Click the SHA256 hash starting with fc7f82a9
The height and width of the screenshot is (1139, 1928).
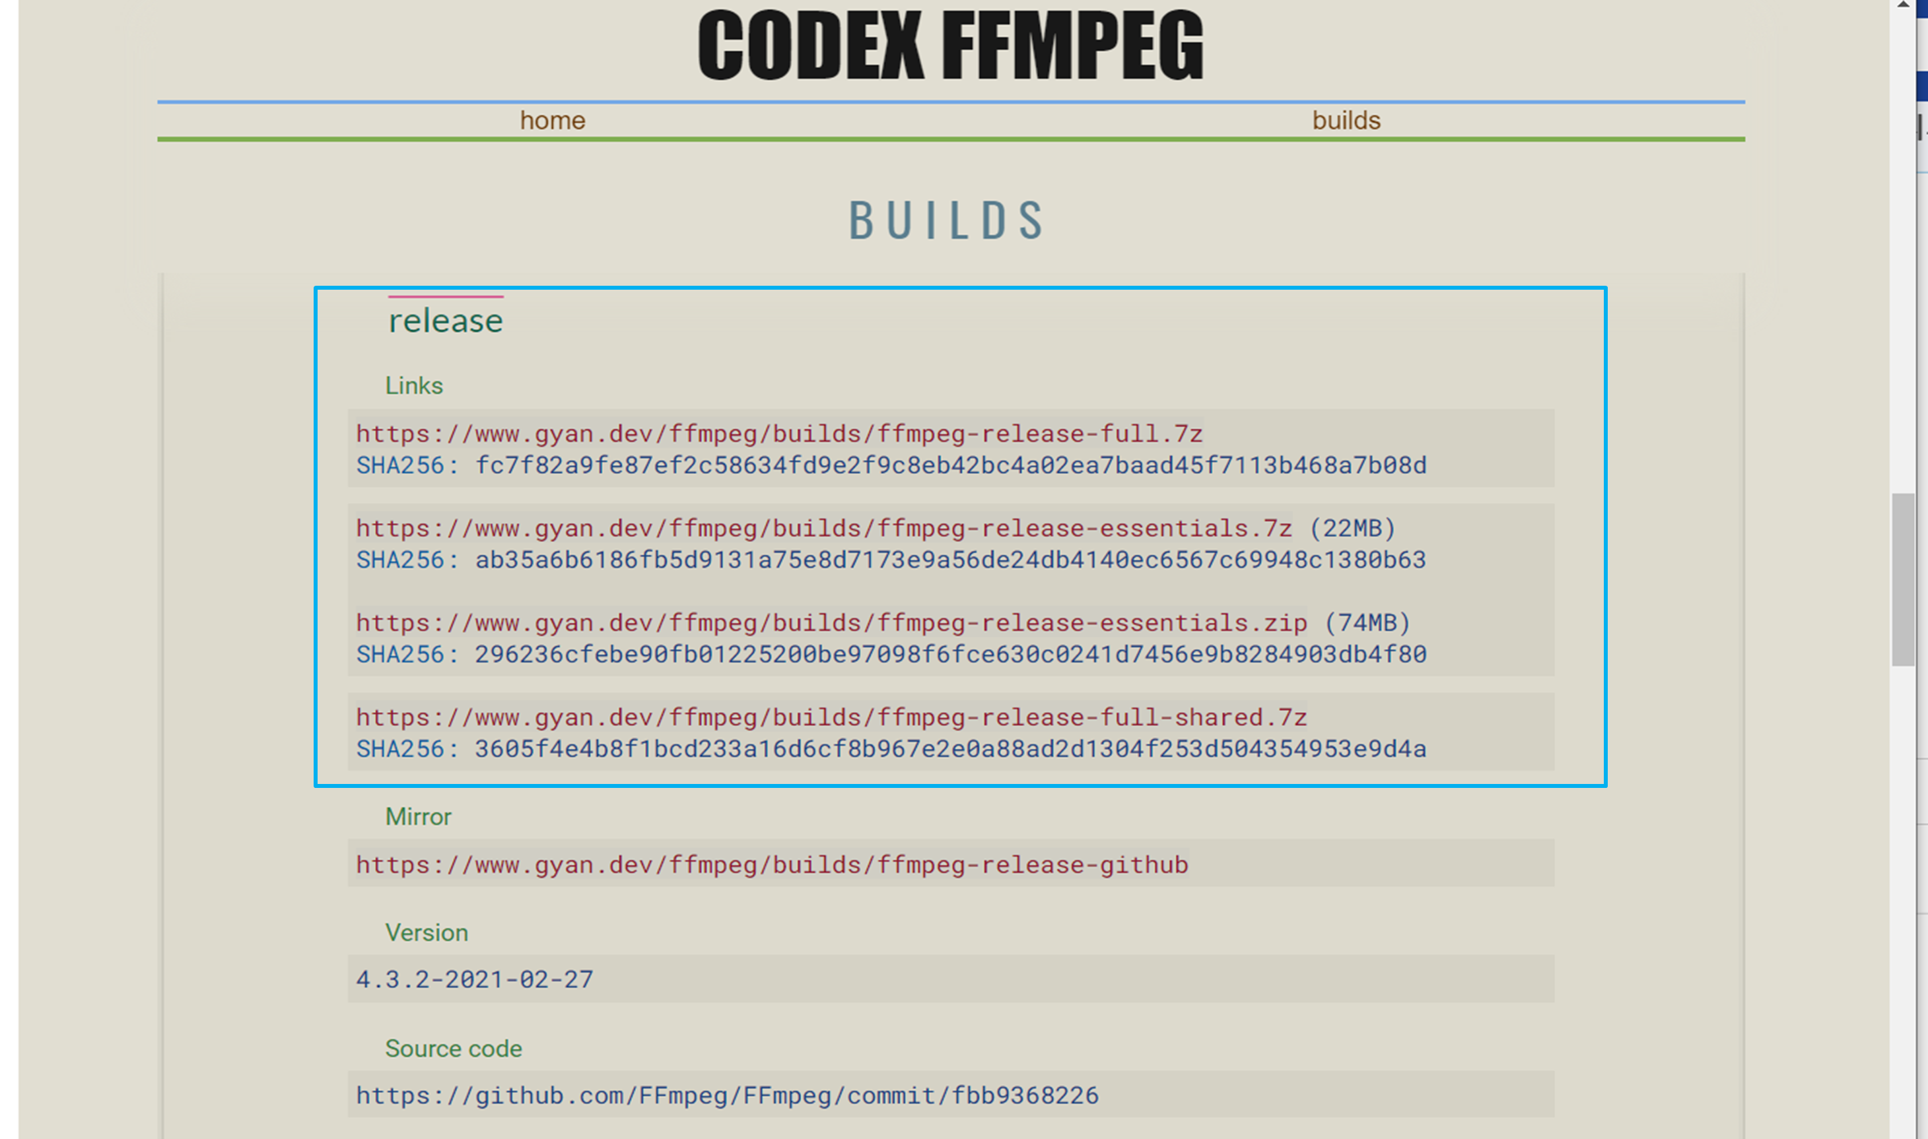point(949,465)
